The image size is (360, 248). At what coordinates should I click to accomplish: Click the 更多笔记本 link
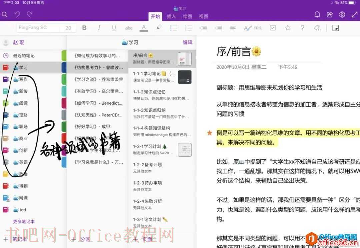pyautogui.click(x=24, y=221)
